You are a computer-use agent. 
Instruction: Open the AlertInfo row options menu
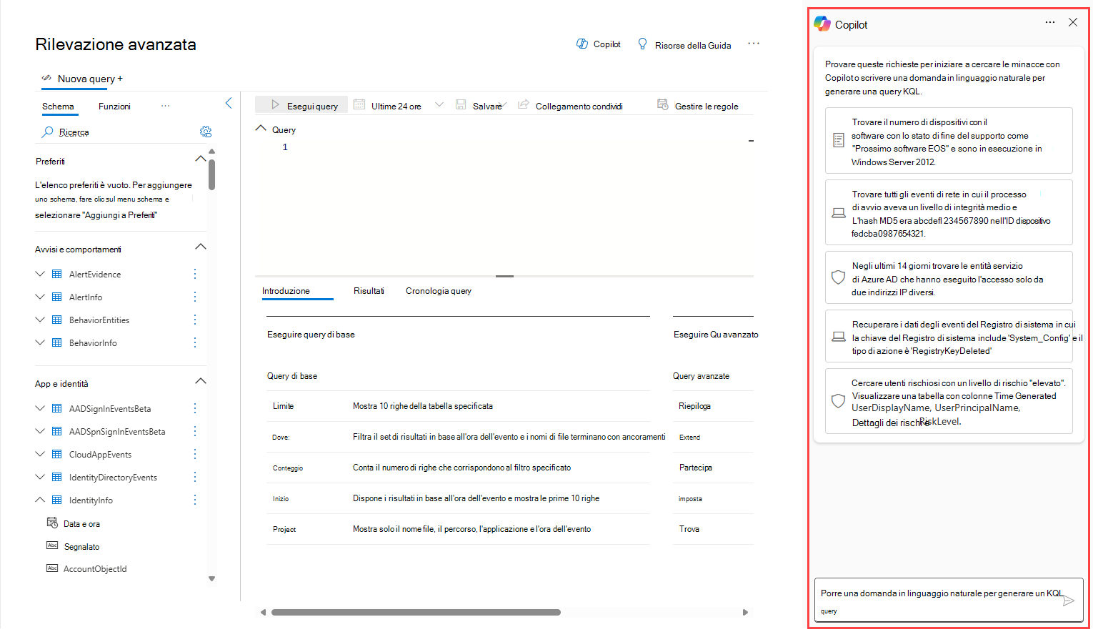194,297
